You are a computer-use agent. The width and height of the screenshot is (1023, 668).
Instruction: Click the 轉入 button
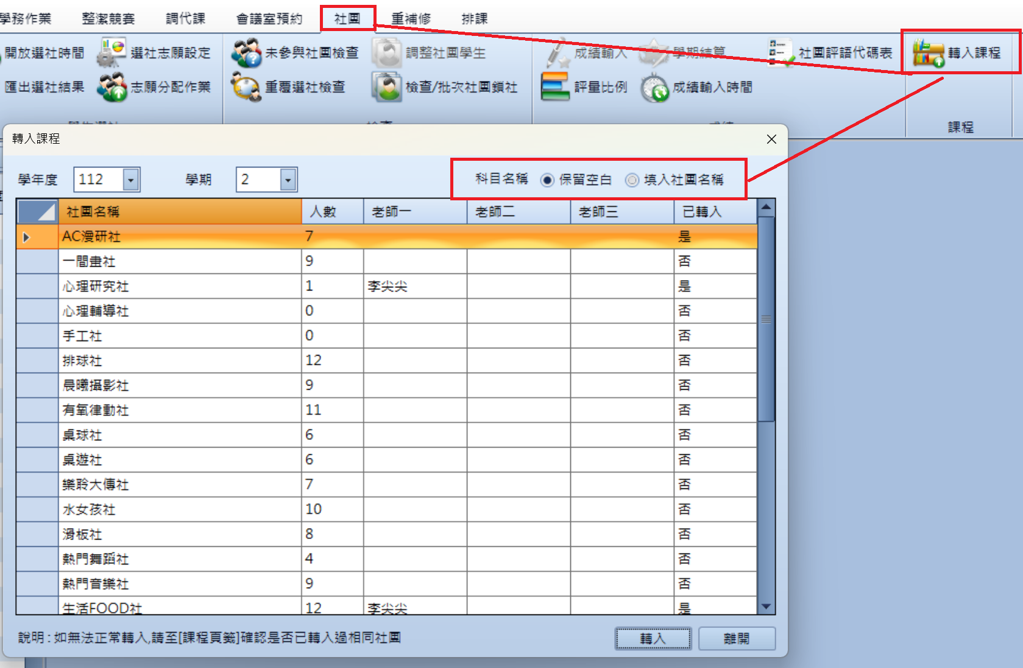(x=653, y=639)
